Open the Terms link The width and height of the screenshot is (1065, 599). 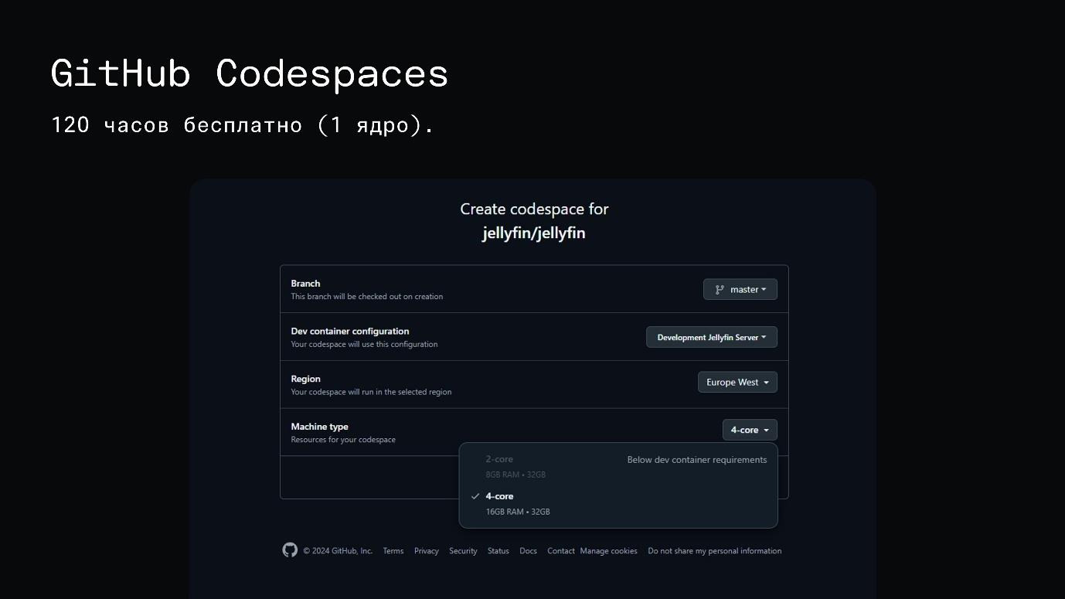click(393, 550)
